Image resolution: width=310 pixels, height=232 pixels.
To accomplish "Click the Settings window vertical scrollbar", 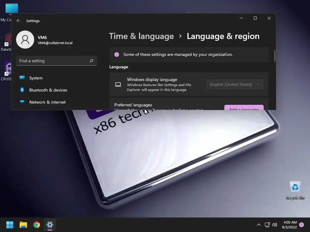I will [275, 56].
